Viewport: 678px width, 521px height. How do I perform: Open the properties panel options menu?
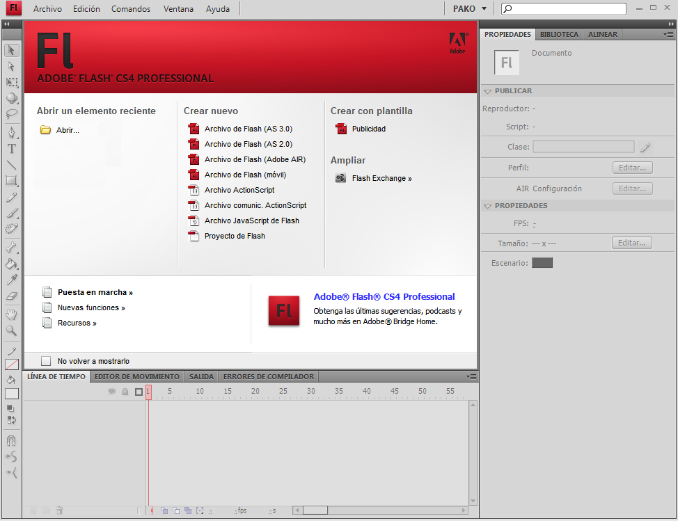(x=668, y=34)
